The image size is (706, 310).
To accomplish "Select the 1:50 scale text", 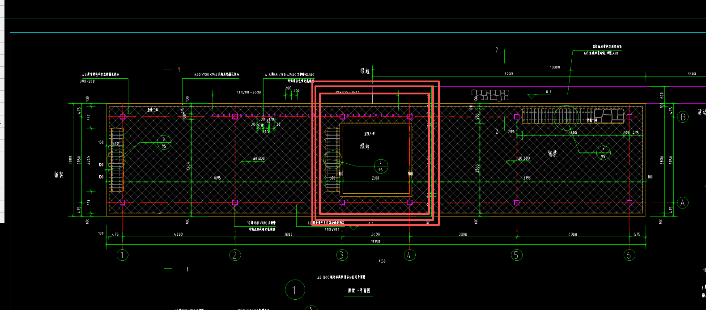I will [382, 261].
